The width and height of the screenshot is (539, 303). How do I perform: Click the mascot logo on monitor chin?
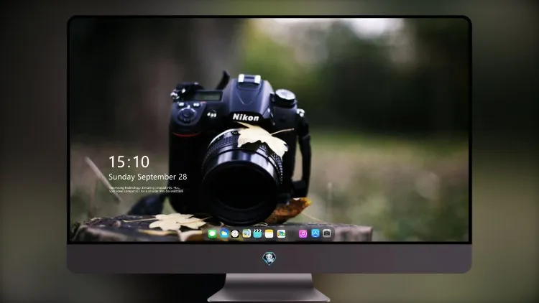[269, 258]
